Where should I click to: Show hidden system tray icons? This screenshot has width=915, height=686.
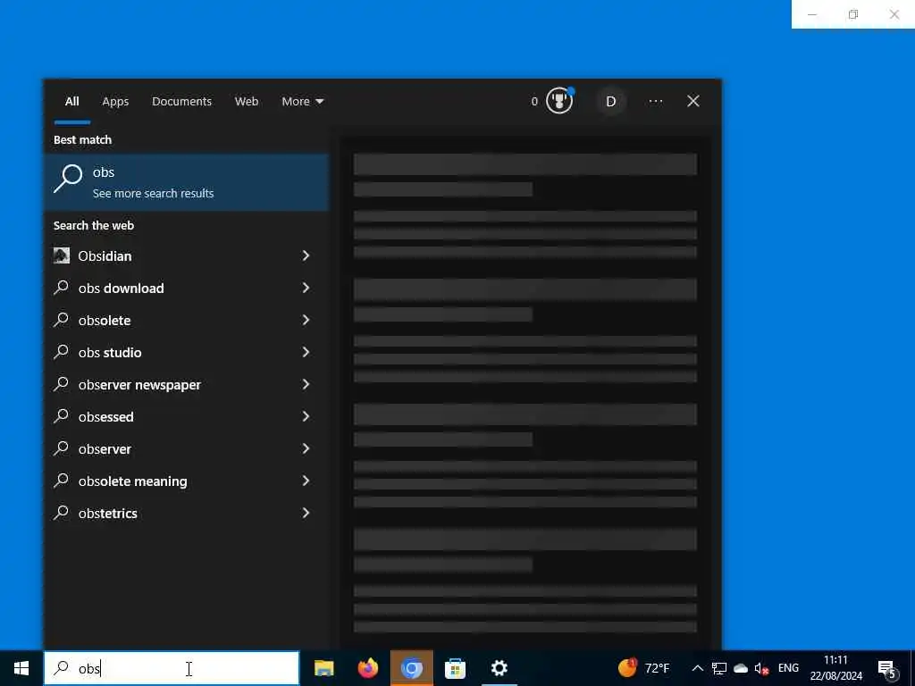[x=697, y=668]
